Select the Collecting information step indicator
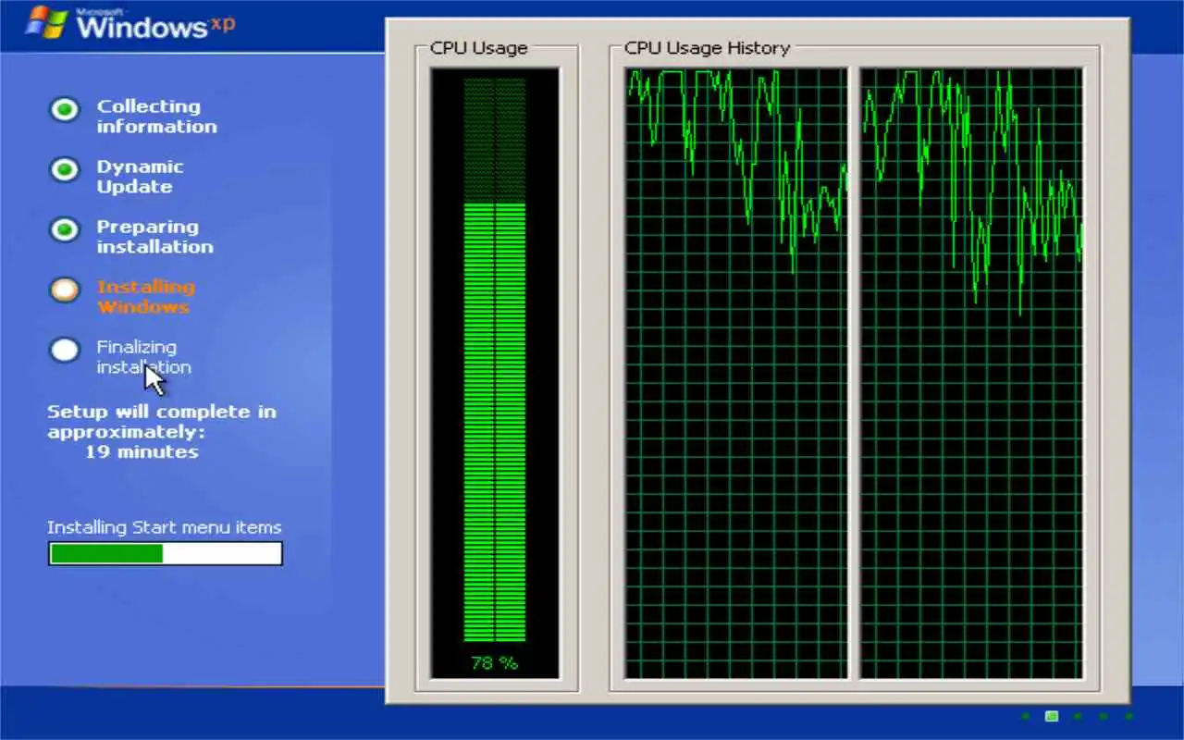 pyautogui.click(x=64, y=110)
